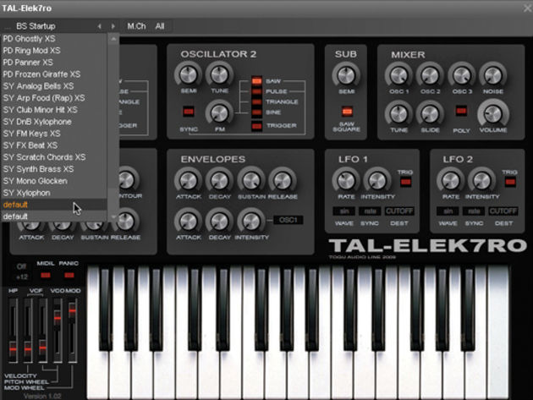Enable Oscillator 2 TRIANGLE waveform

pyautogui.click(x=256, y=101)
